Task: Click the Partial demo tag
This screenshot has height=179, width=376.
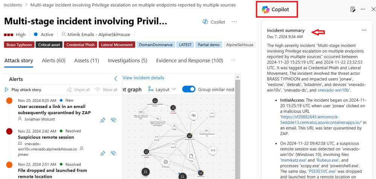Action: 209,45
